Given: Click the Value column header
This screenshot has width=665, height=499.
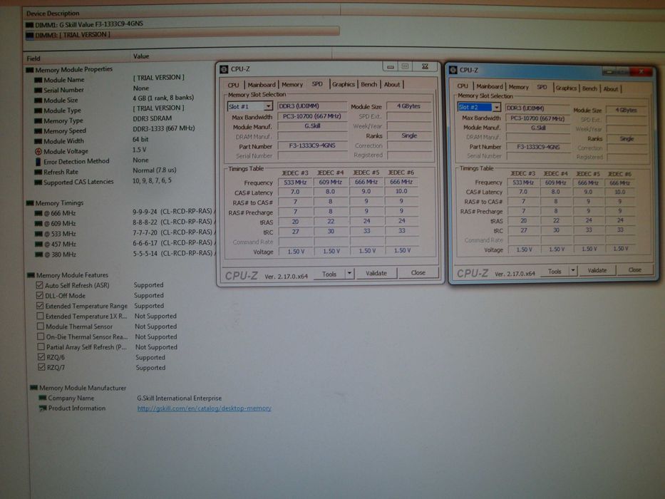Looking at the screenshot, I should 141,56.
